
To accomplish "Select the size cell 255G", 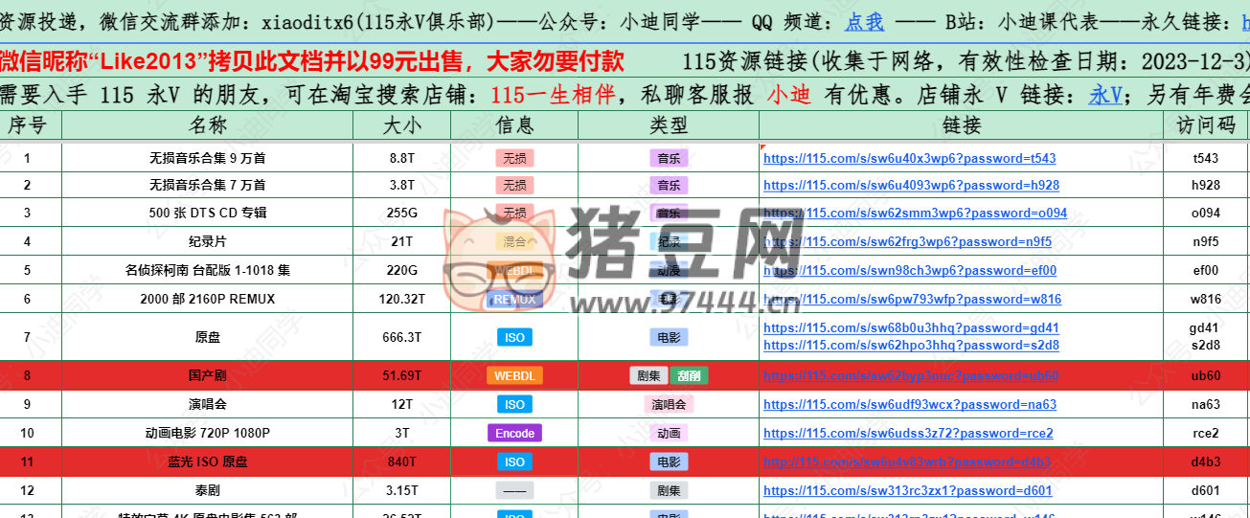I will coord(402,214).
